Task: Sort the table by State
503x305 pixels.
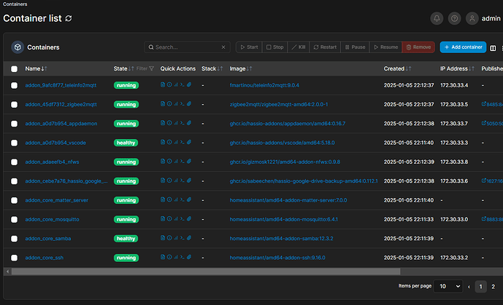Action: 123,68
